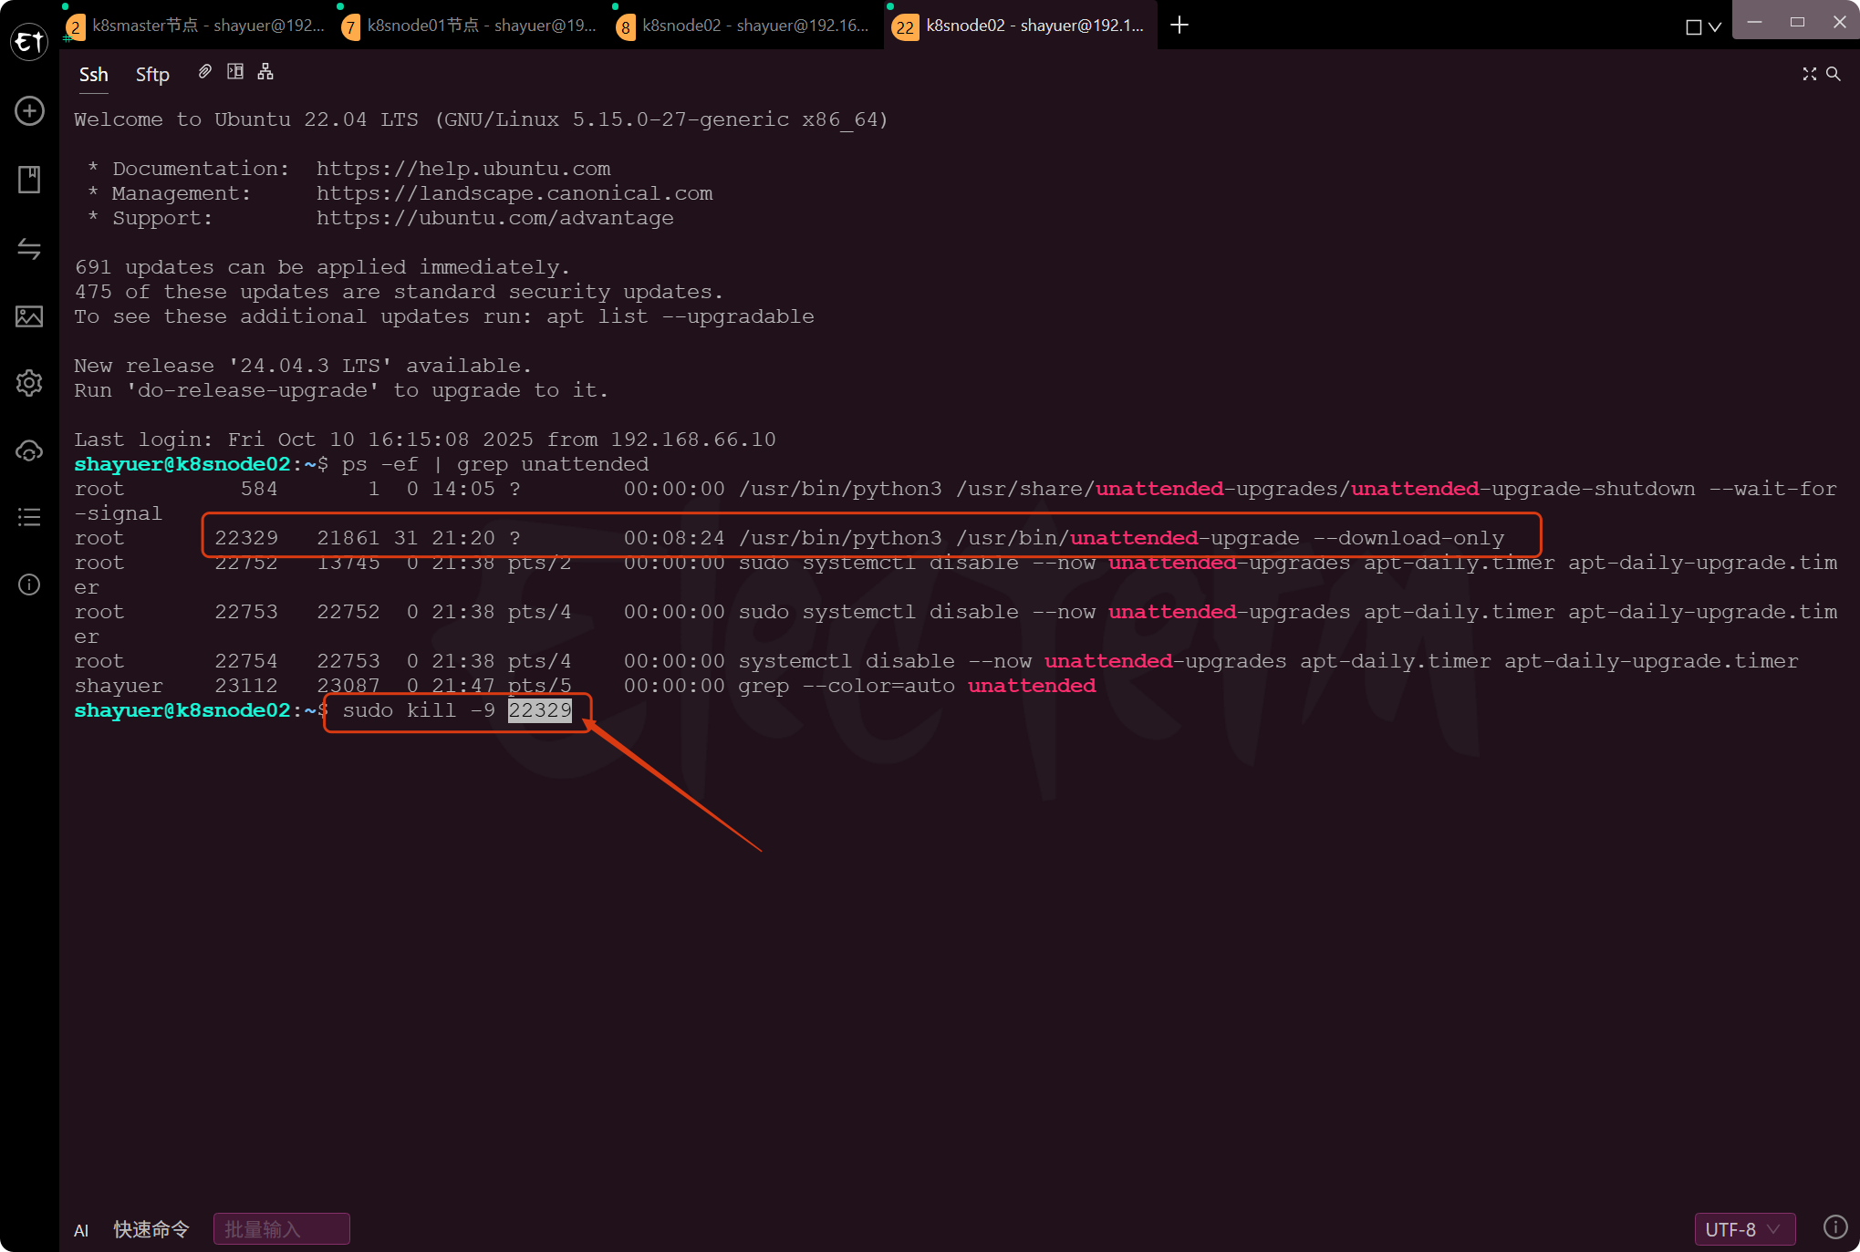Switch to the Sftp tab
The height and width of the screenshot is (1252, 1860).
(152, 75)
